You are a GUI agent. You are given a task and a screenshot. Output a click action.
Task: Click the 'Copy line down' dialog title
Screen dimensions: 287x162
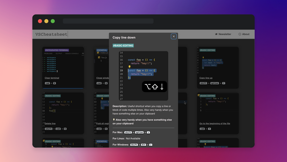point(124,37)
